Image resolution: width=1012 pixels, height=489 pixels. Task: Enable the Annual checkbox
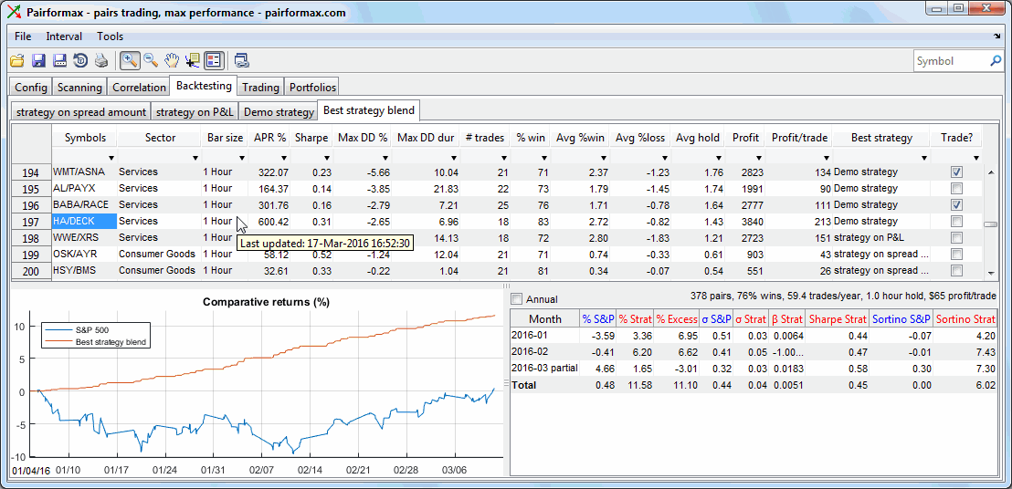(x=516, y=299)
